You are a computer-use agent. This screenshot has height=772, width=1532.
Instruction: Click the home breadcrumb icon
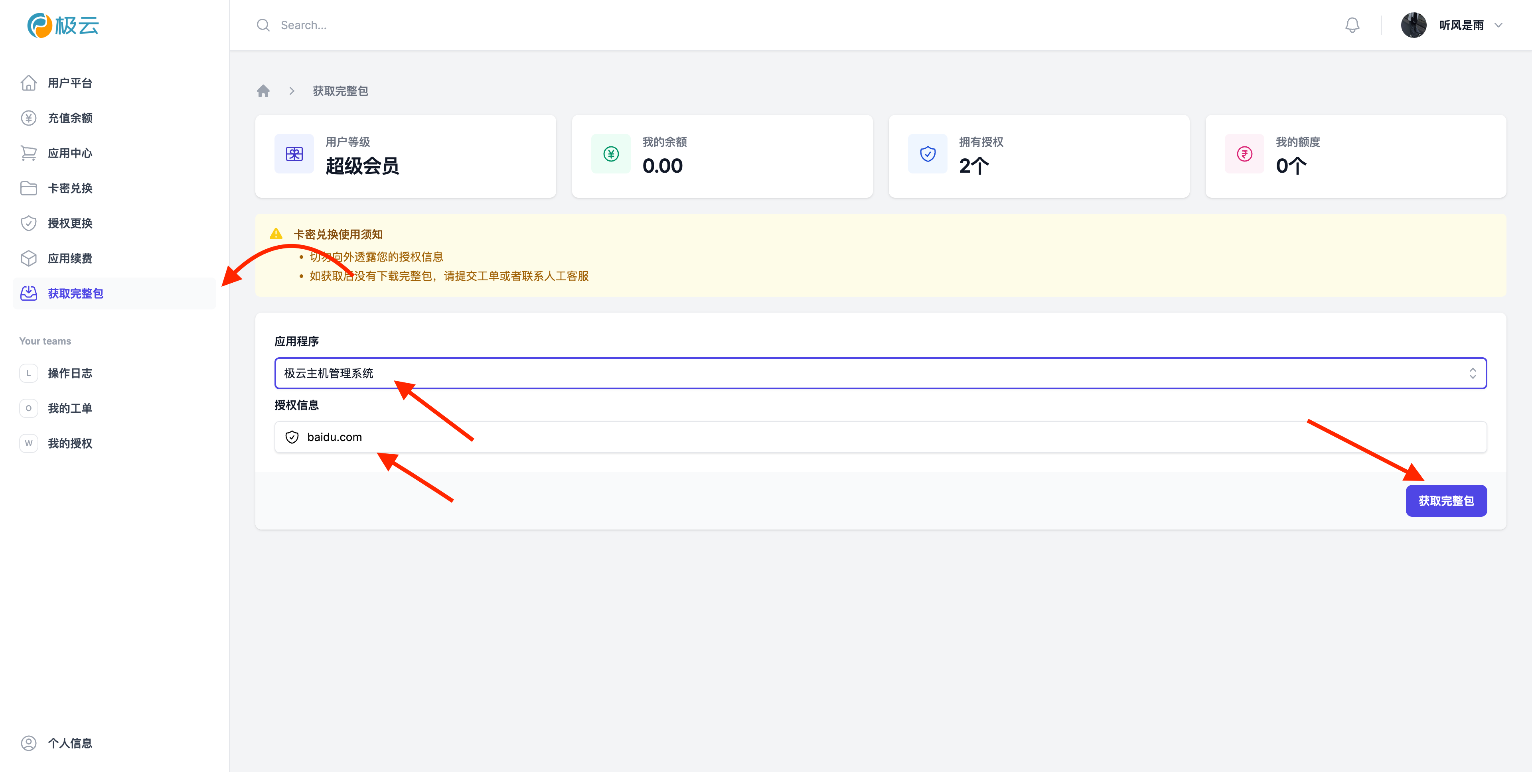263,91
